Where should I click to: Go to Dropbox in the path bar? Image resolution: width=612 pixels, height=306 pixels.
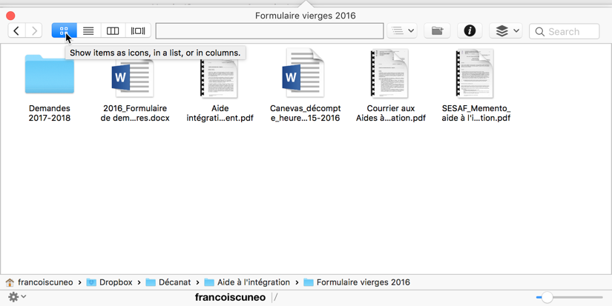click(115, 282)
